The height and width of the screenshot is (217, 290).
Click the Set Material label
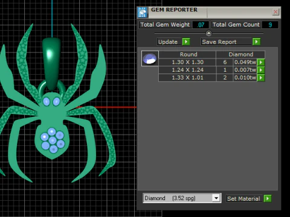(243, 198)
